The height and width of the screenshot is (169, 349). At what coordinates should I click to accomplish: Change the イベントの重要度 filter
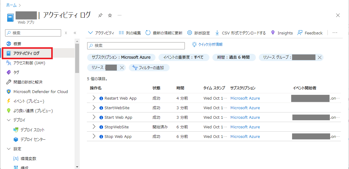pos(184,57)
